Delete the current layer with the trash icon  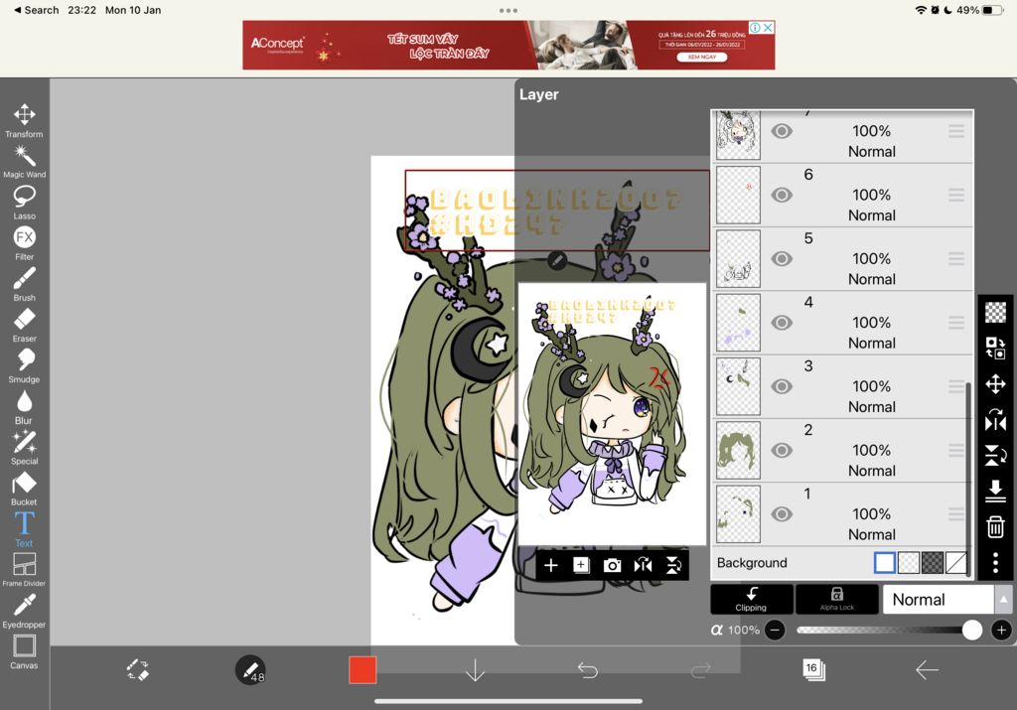click(996, 527)
